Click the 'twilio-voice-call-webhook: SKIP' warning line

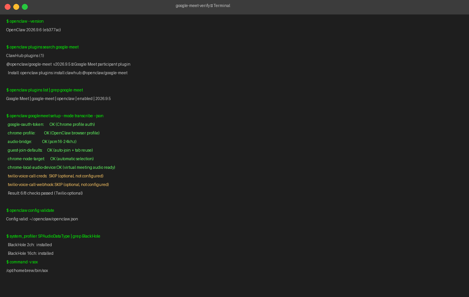pyautogui.click(x=58, y=184)
